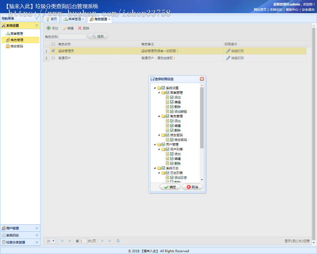The image size is (317, 254).
Task: Check the 普通用户 row checkbox
Action: coord(52,58)
